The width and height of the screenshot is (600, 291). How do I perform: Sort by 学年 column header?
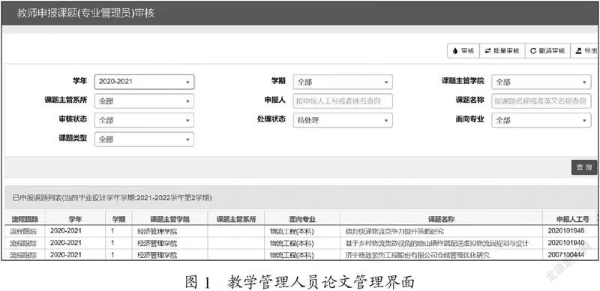coord(75,220)
